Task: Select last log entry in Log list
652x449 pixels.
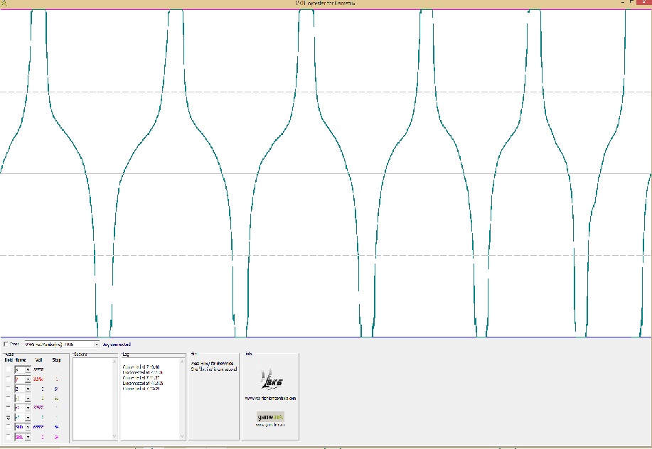Action: 141,389
